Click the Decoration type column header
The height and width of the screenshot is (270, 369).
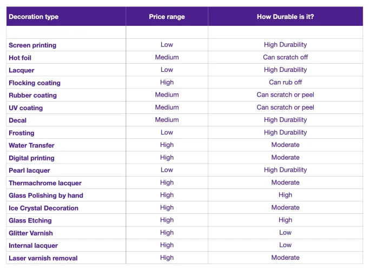pyautogui.click(x=34, y=17)
